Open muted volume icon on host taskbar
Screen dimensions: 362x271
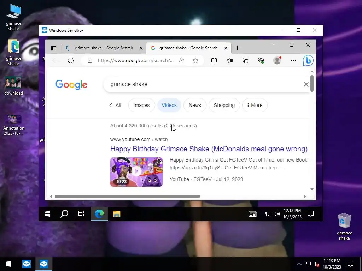[x=316, y=264]
